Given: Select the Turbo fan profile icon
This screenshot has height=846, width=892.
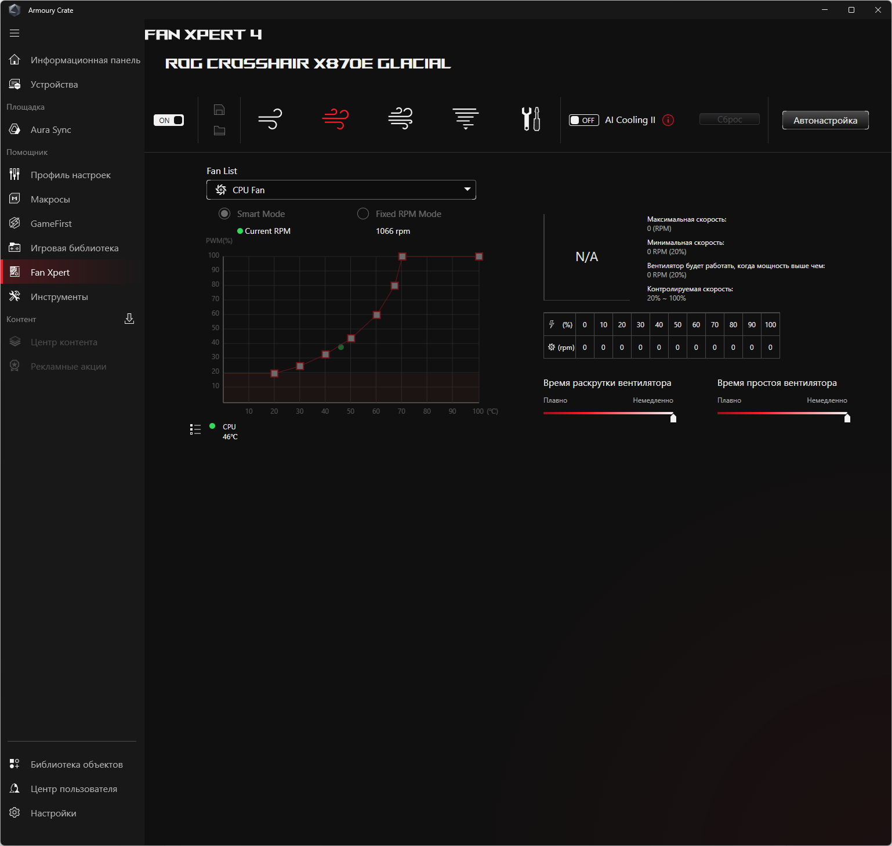Looking at the screenshot, I should (400, 118).
